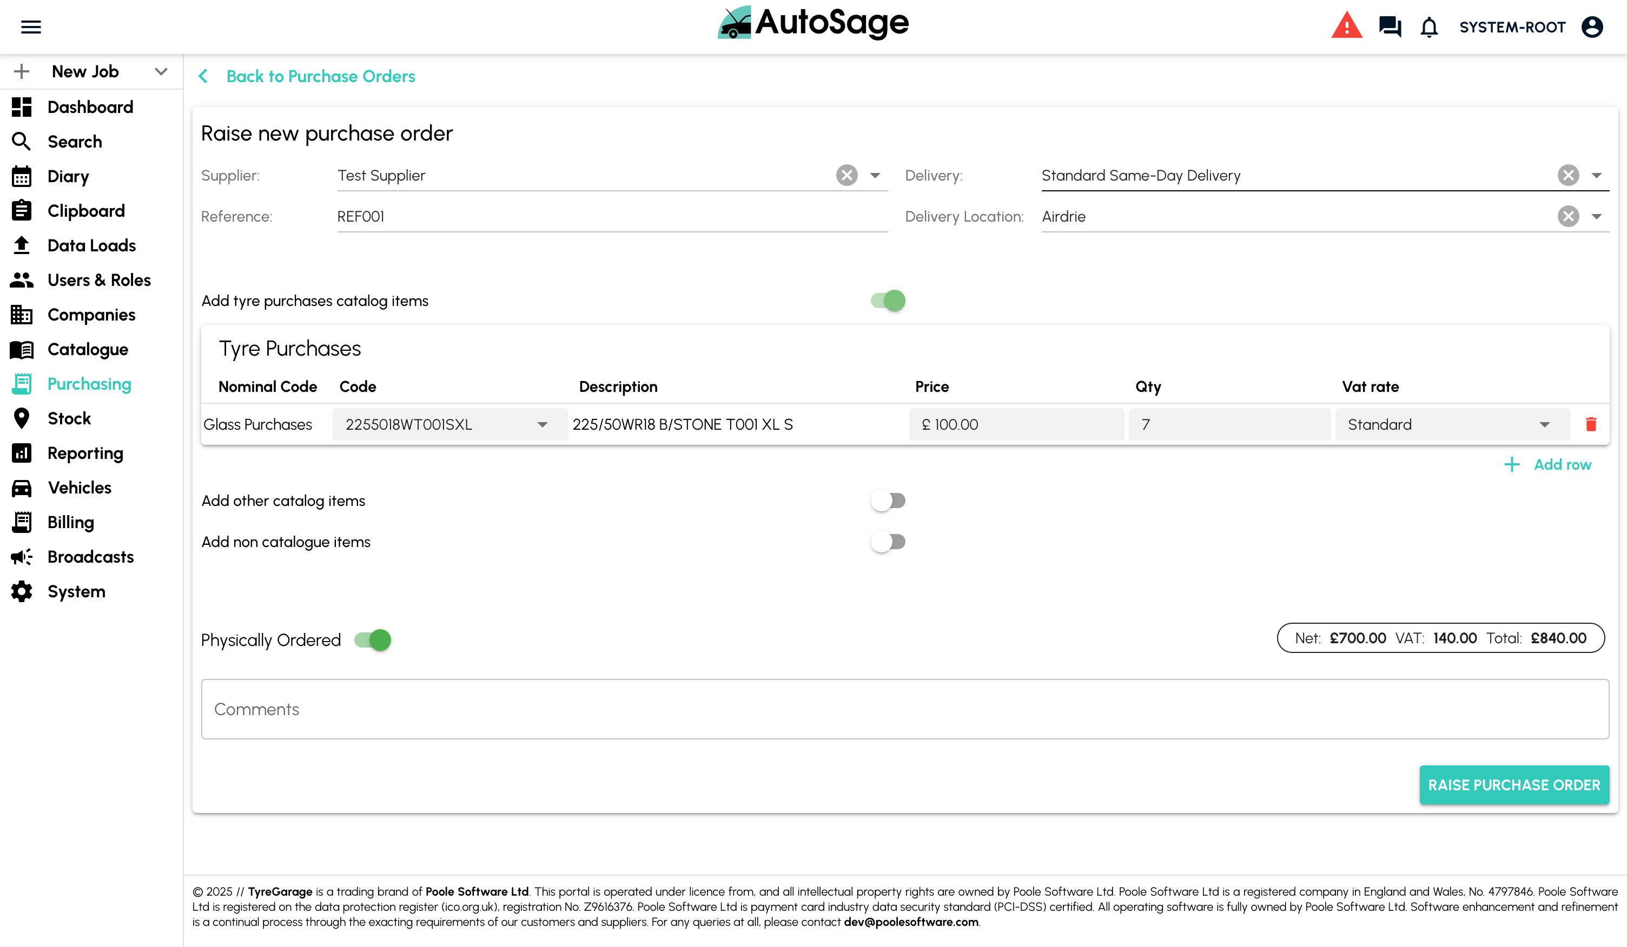Navigate to the Purchasing section
Image resolution: width=1627 pixels, height=947 pixels.
coord(89,383)
